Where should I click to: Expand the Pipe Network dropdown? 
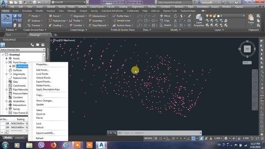[108, 25]
